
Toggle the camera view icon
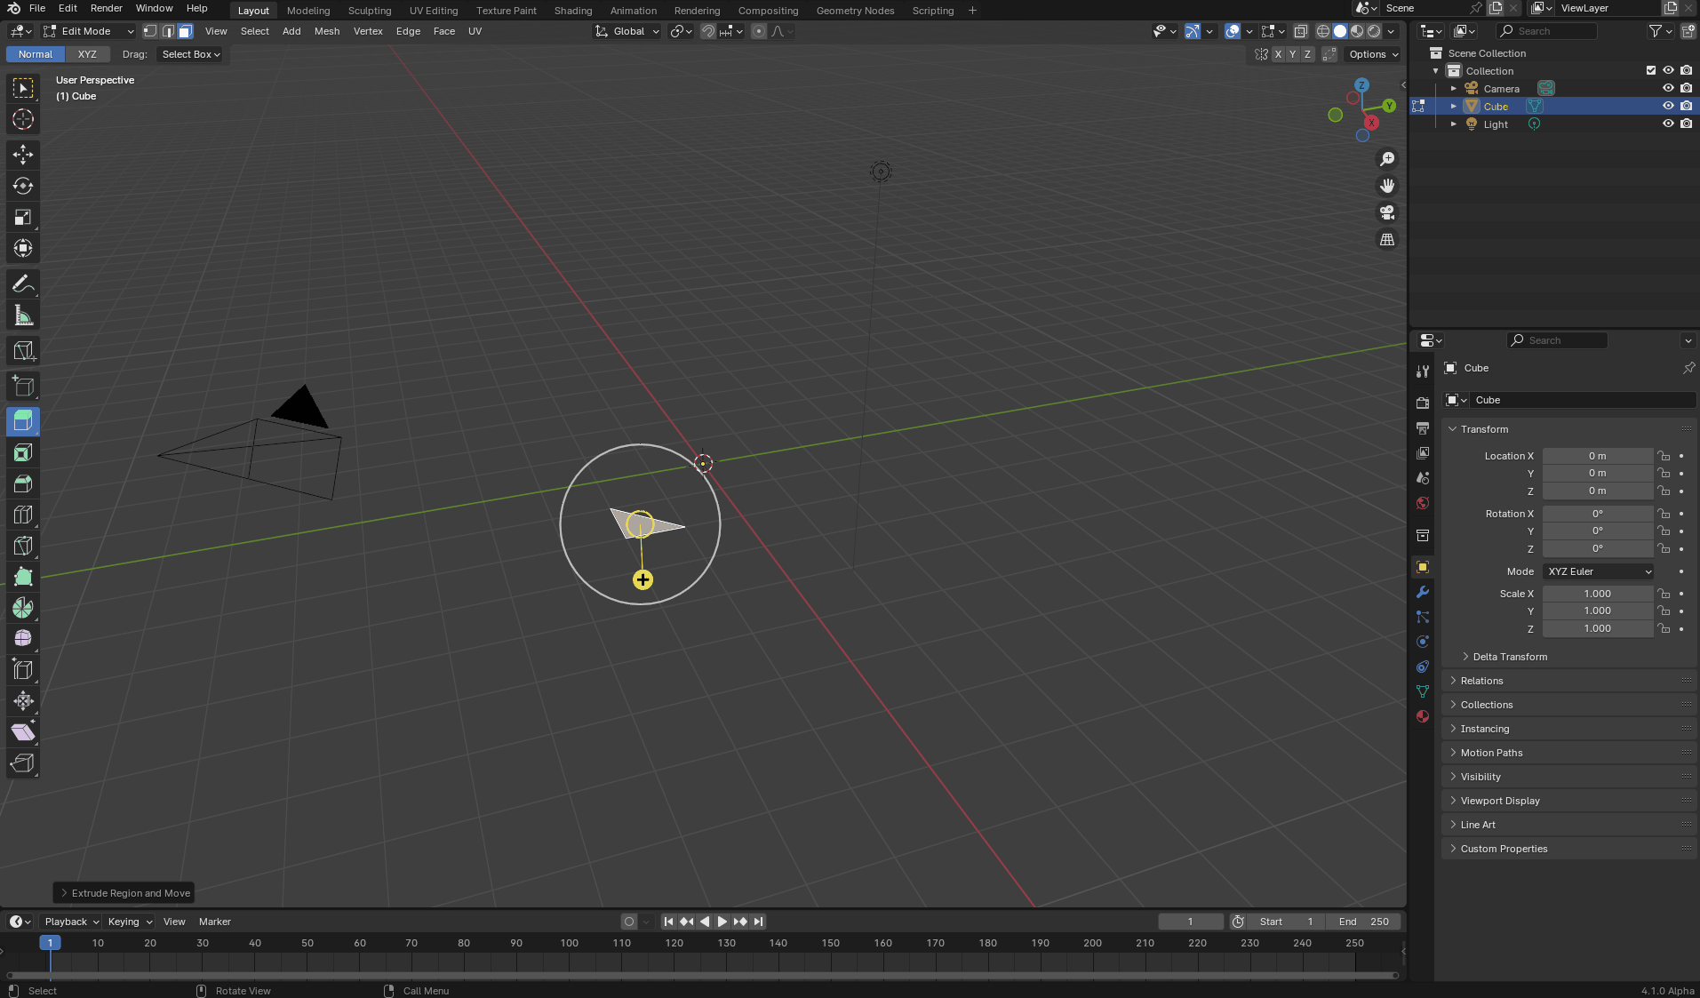[x=1387, y=212]
